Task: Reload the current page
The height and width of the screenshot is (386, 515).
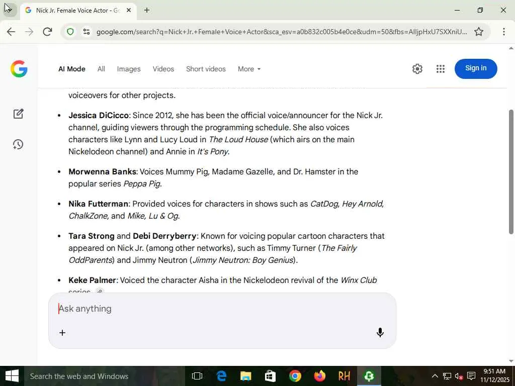Action: click(47, 32)
